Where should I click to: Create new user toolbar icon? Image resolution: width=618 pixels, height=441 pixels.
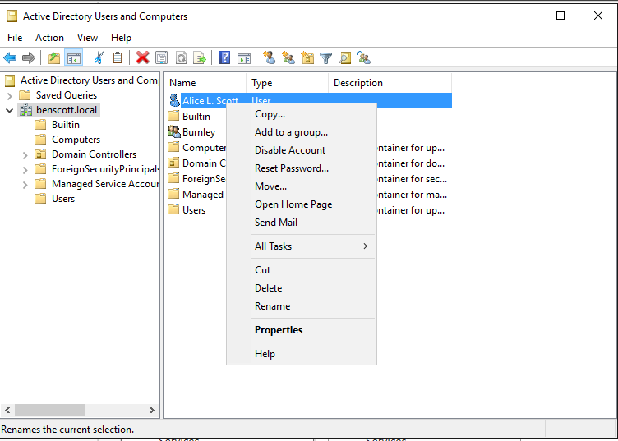pos(270,57)
